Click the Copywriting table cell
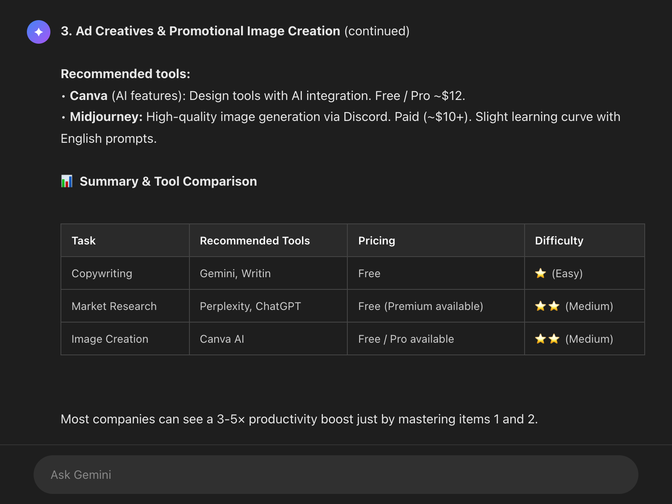This screenshot has height=504, width=672. click(102, 273)
